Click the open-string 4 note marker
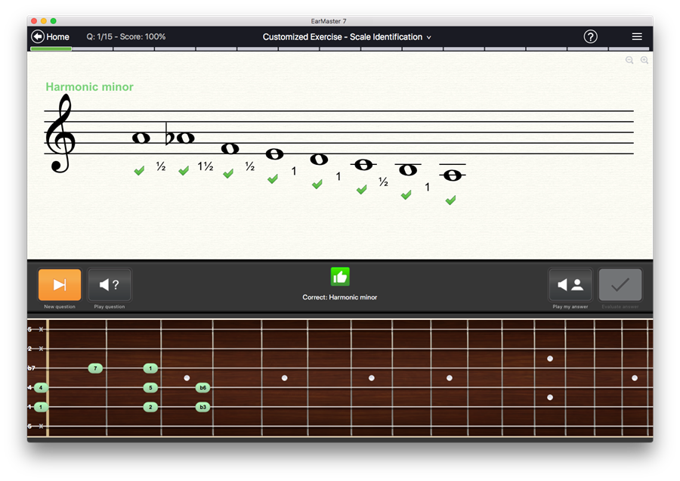The height and width of the screenshot is (481, 680). coord(40,388)
